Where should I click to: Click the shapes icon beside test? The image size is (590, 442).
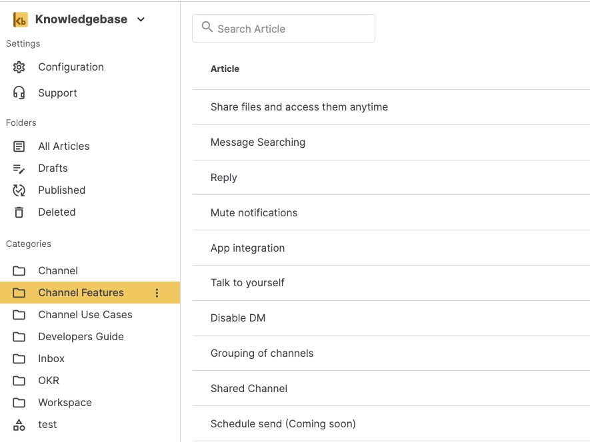click(x=19, y=425)
